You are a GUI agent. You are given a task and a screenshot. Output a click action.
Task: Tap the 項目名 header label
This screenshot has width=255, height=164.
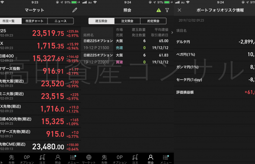pyautogui.click(x=182, y=31)
